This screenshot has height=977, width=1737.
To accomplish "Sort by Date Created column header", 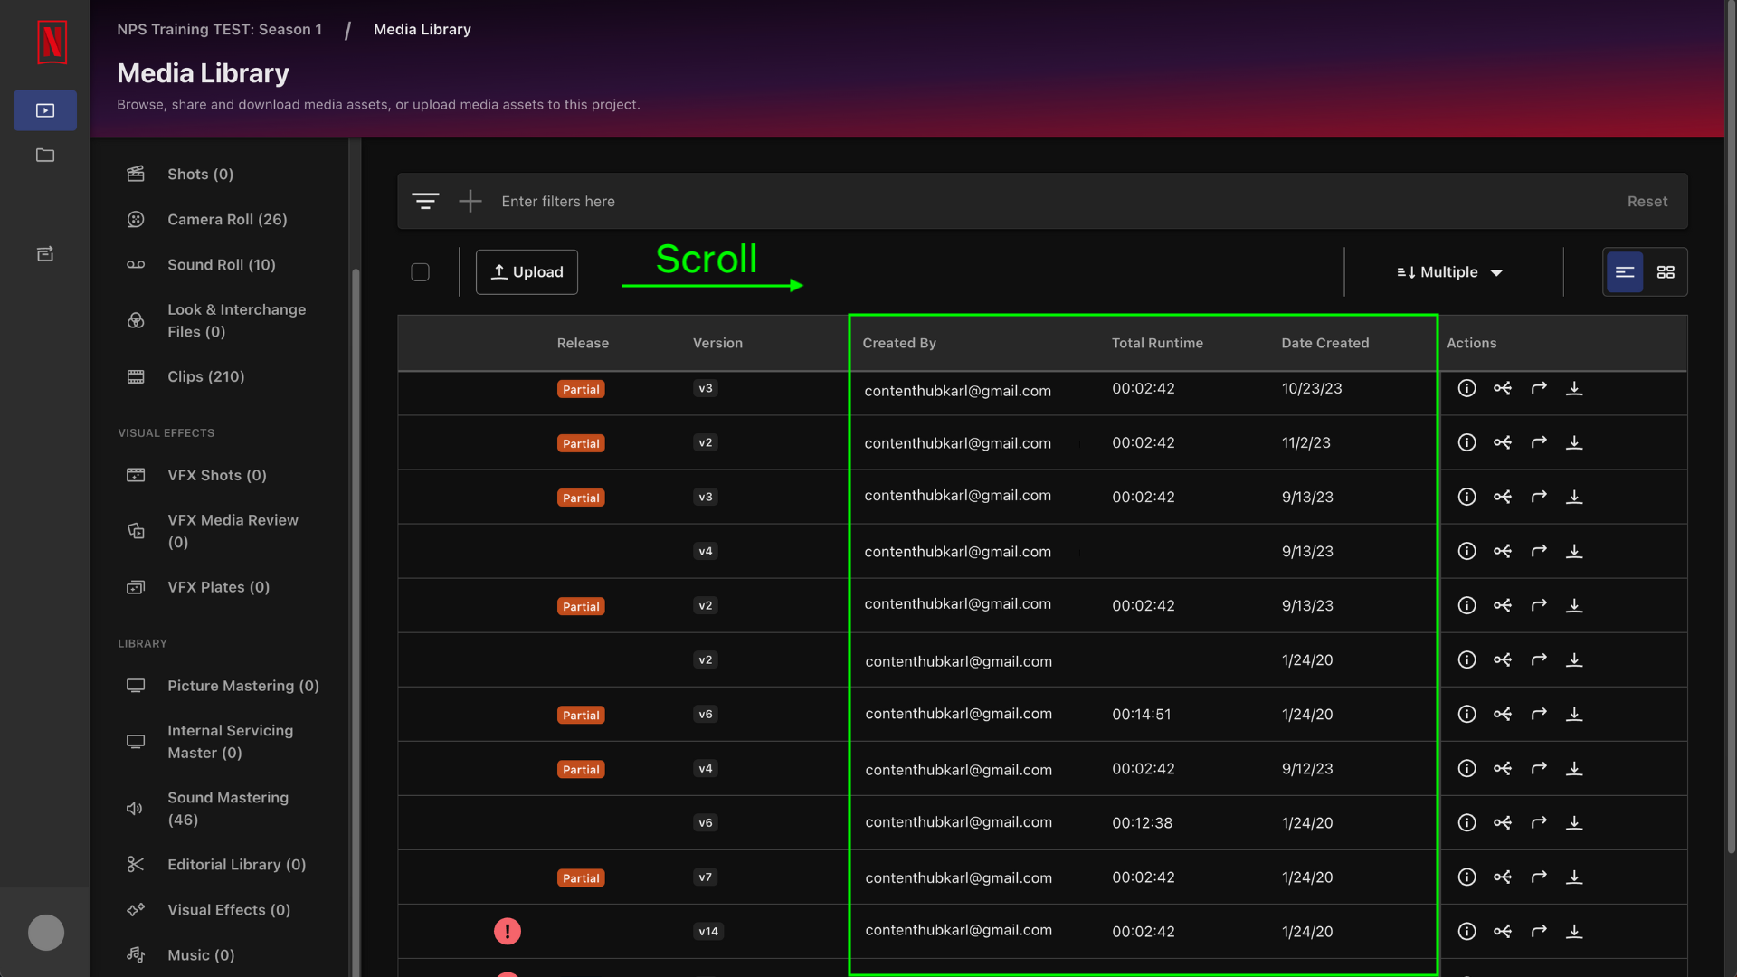I will pyautogui.click(x=1324, y=343).
